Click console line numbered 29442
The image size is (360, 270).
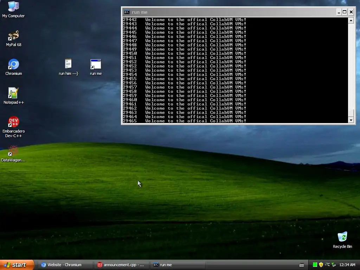184,20
